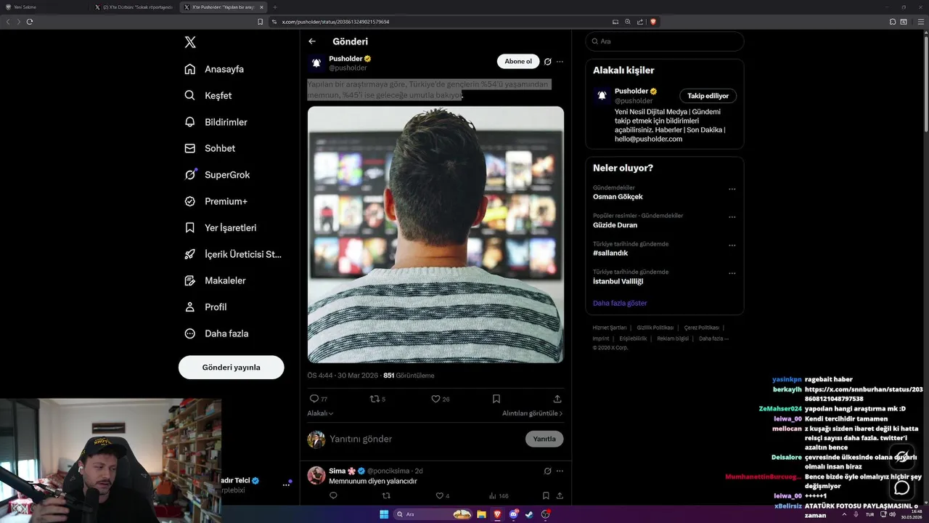Image resolution: width=929 pixels, height=523 pixels.
Task: Click the X logo in the sidebar
Action: click(190, 42)
